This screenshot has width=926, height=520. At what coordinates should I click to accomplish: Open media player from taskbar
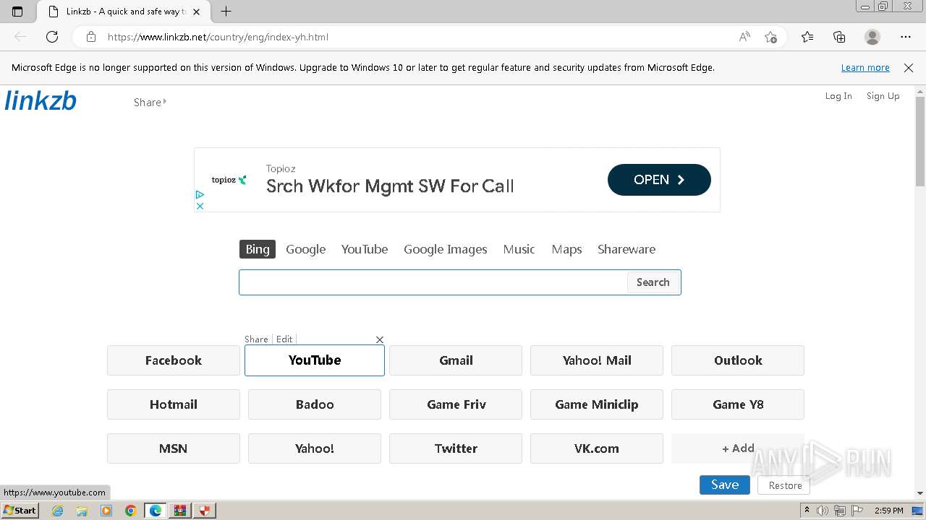106,511
